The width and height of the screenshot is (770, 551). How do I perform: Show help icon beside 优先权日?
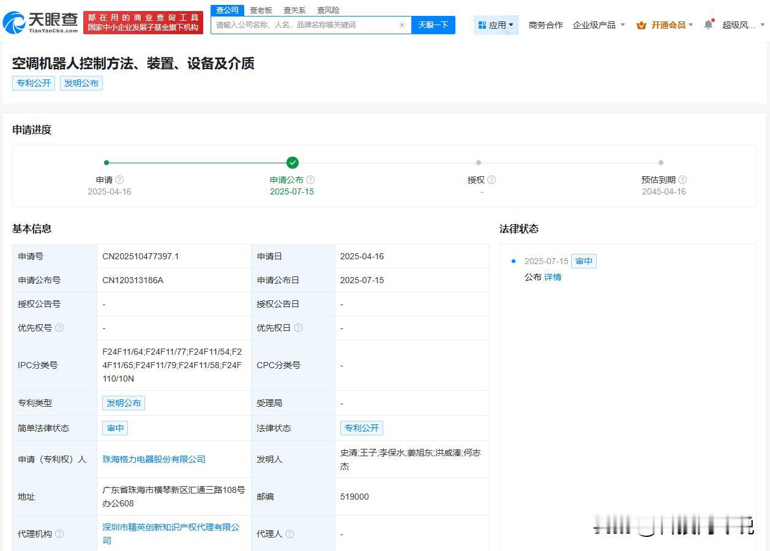(x=298, y=328)
